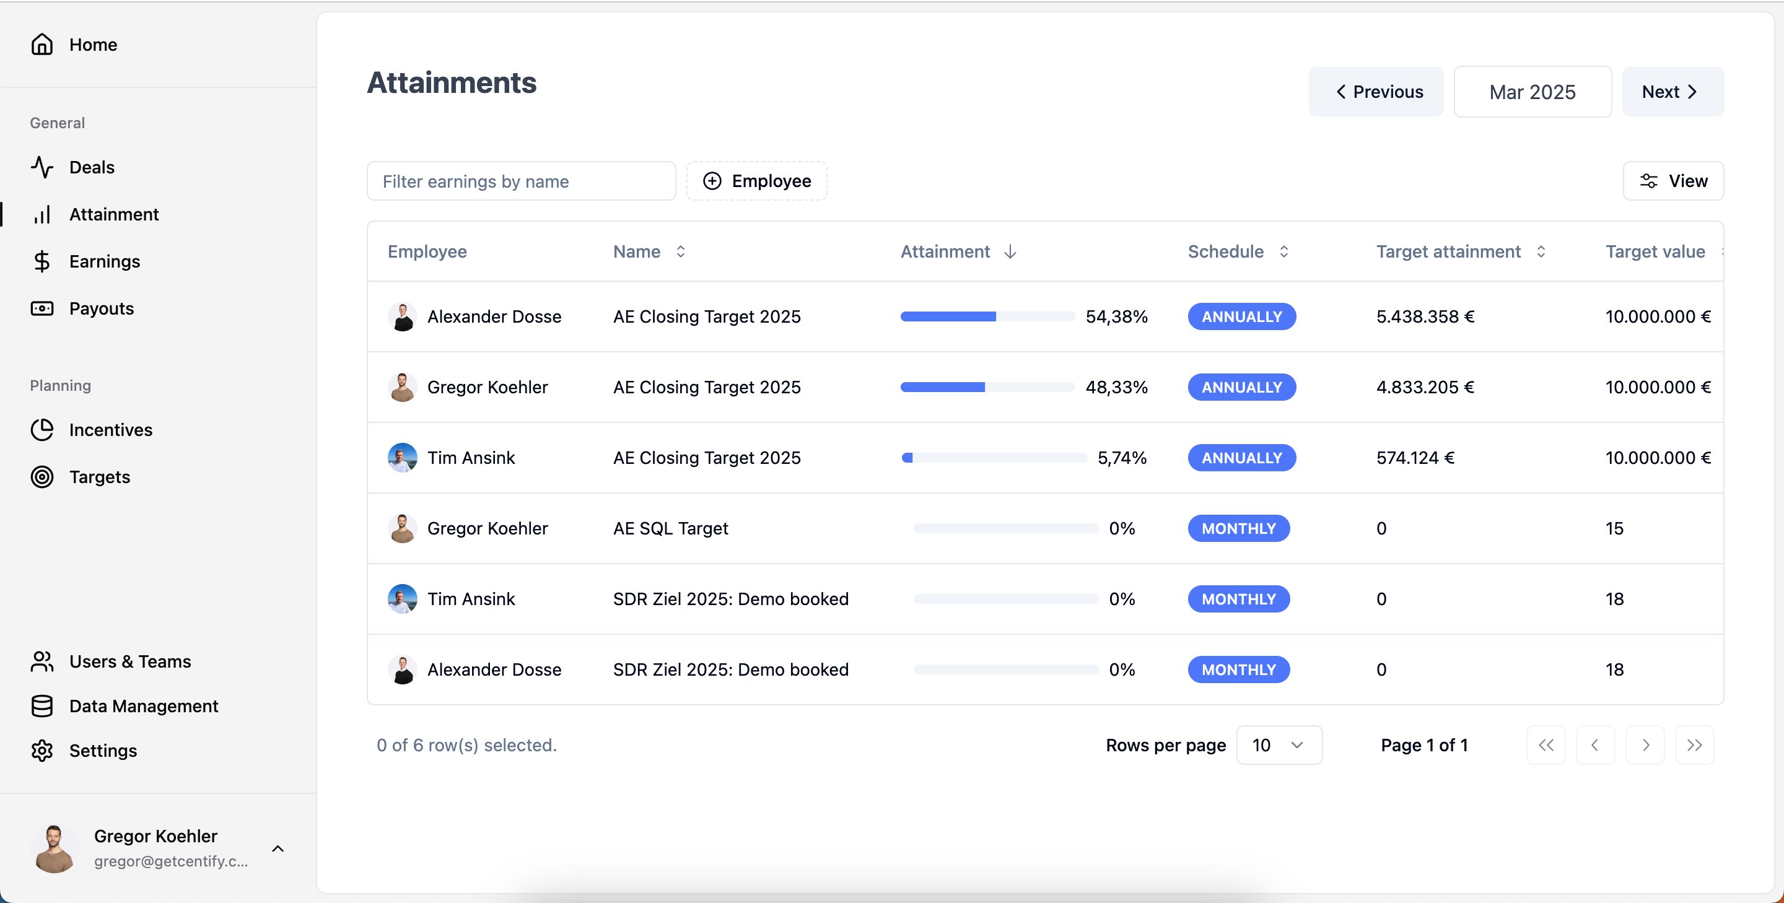Click the Filter earnings by name field
This screenshot has width=1784, height=903.
(521, 181)
